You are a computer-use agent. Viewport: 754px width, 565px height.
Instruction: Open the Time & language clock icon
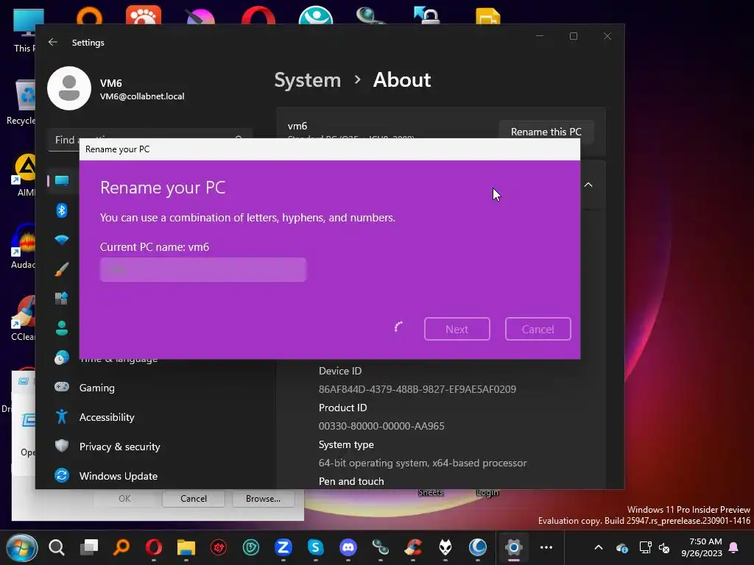point(62,358)
